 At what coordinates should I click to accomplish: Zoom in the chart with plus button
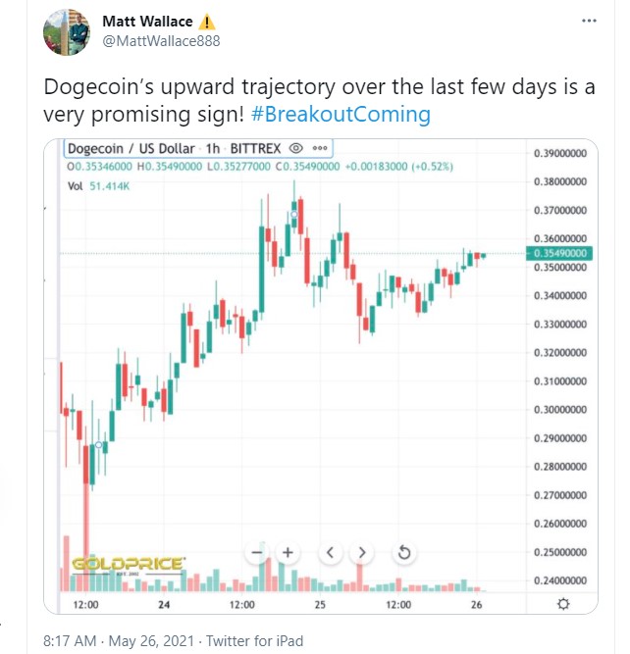point(289,553)
